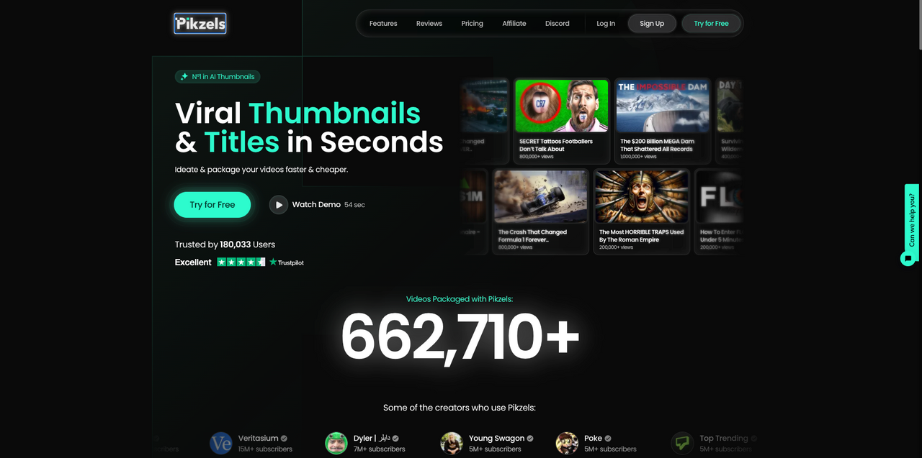Click the Pikzels logo

click(200, 24)
